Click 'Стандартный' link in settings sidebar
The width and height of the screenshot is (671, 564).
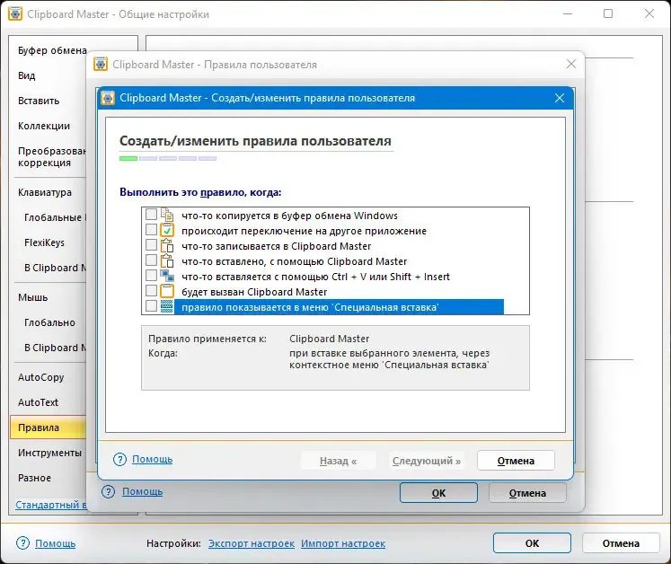[50, 505]
